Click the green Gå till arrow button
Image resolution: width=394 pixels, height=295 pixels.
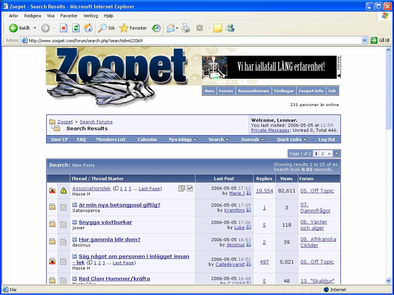(x=374, y=40)
